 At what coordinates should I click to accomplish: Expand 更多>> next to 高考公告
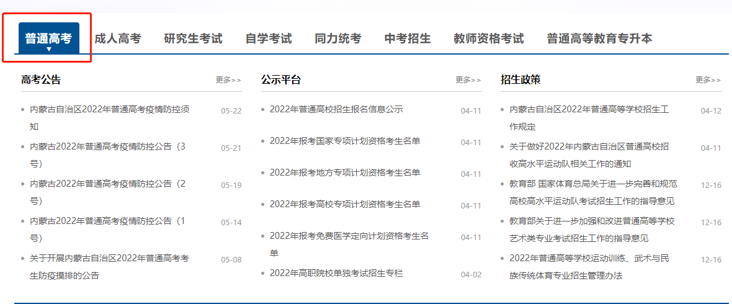pos(228,80)
